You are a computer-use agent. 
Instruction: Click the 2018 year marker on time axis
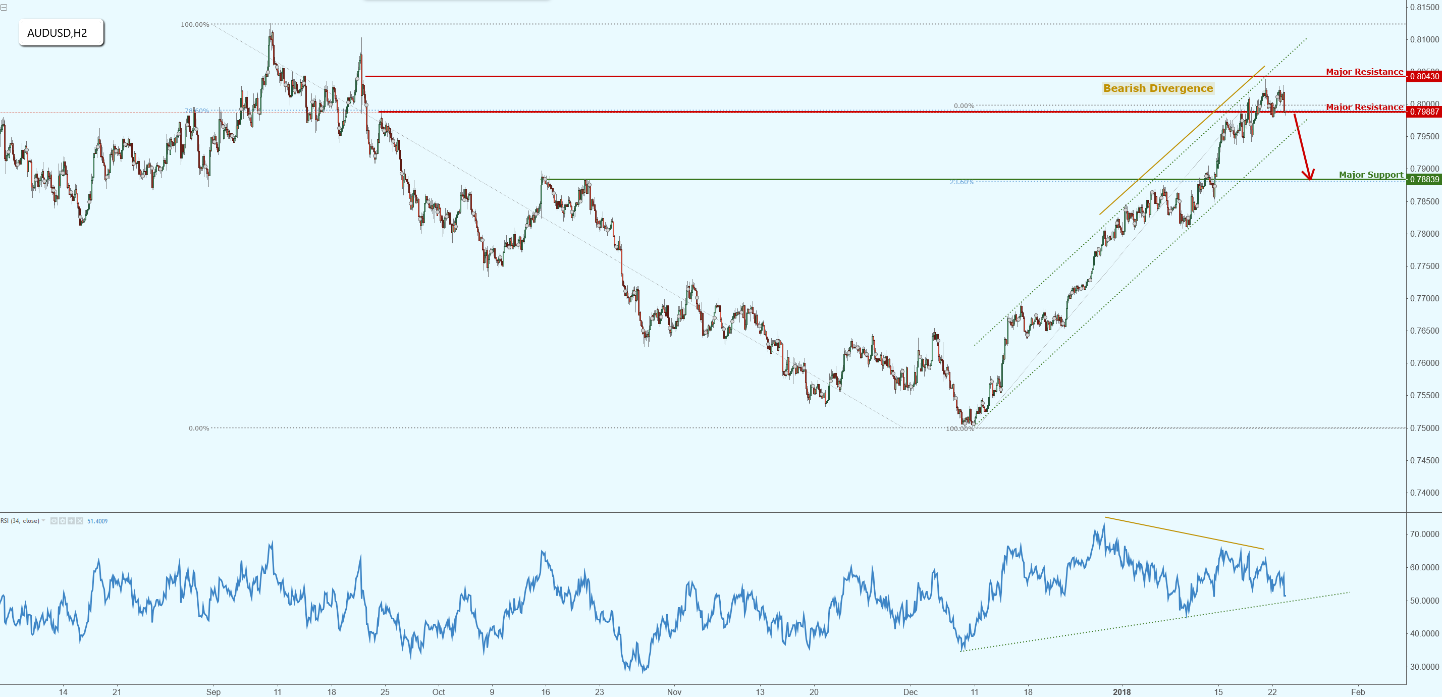pos(1122,692)
